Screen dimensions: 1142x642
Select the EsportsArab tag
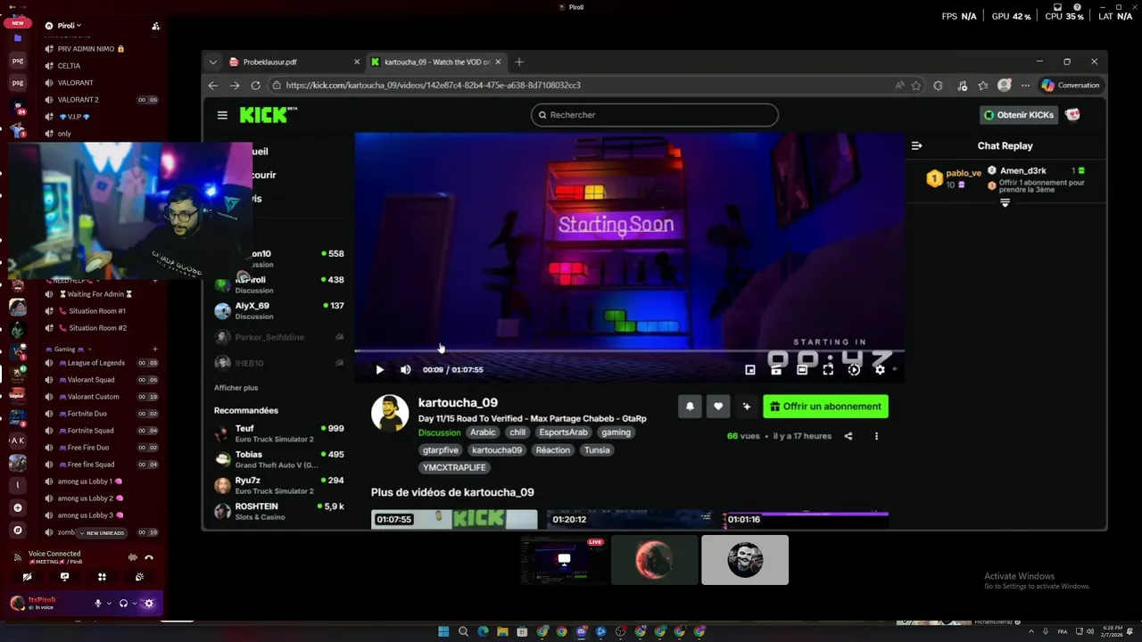click(x=563, y=432)
